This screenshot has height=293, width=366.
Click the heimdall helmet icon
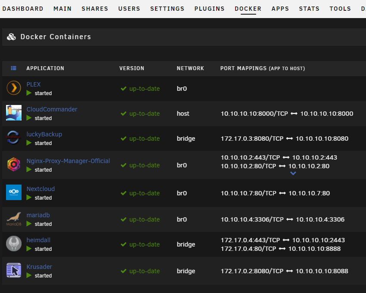coord(13,244)
